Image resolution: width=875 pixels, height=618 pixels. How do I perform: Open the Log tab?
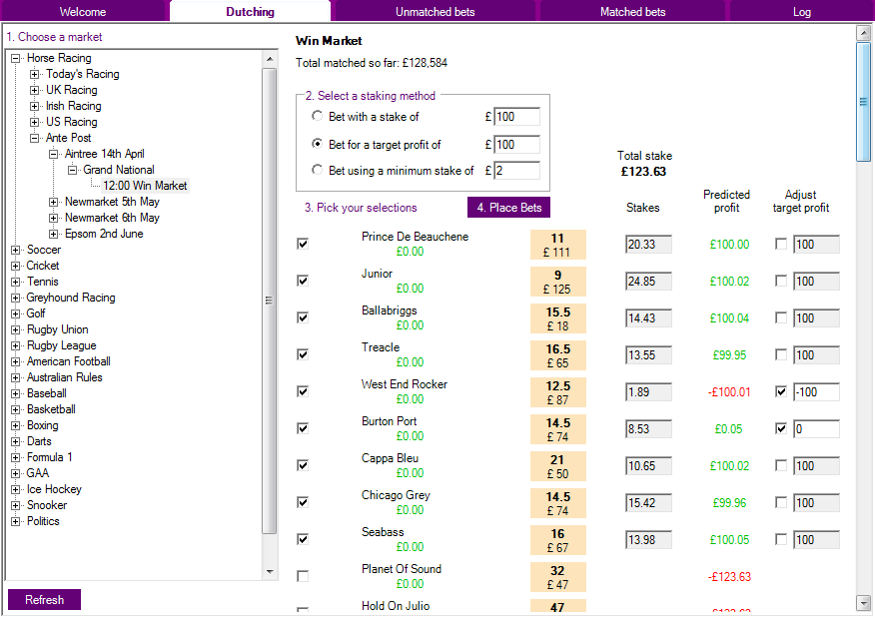pos(801,12)
